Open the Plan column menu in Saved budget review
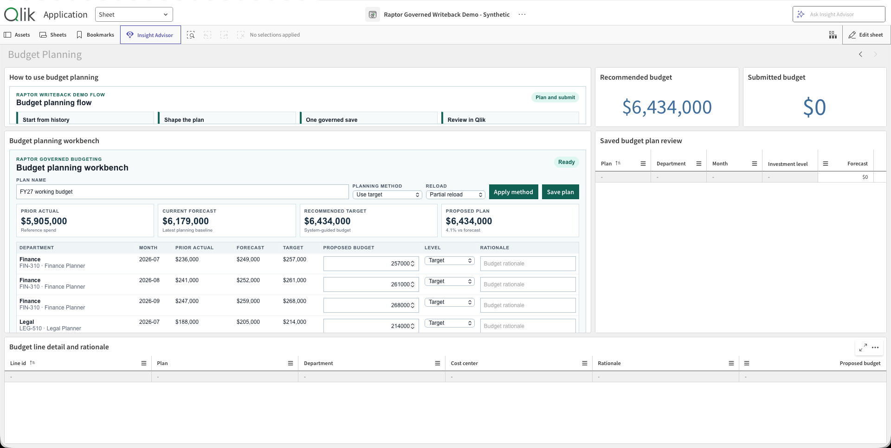891x448 pixels. (x=643, y=164)
